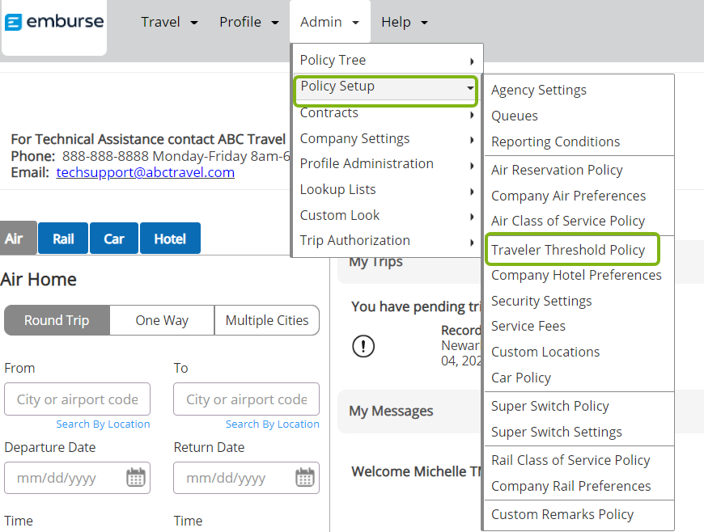704x532 pixels.
Task: Select Super Switch Settings menu entry
Action: [557, 432]
